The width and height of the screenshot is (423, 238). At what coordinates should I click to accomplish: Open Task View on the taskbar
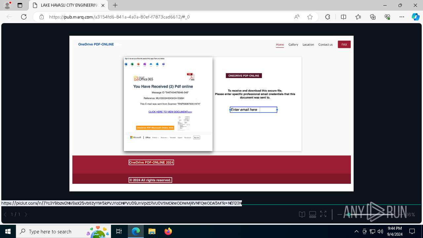(119, 231)
